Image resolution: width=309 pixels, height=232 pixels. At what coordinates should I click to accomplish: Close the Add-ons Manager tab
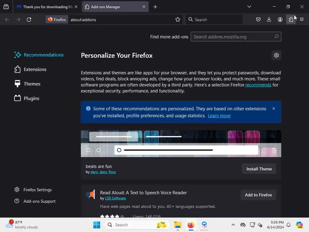[144, 7]
